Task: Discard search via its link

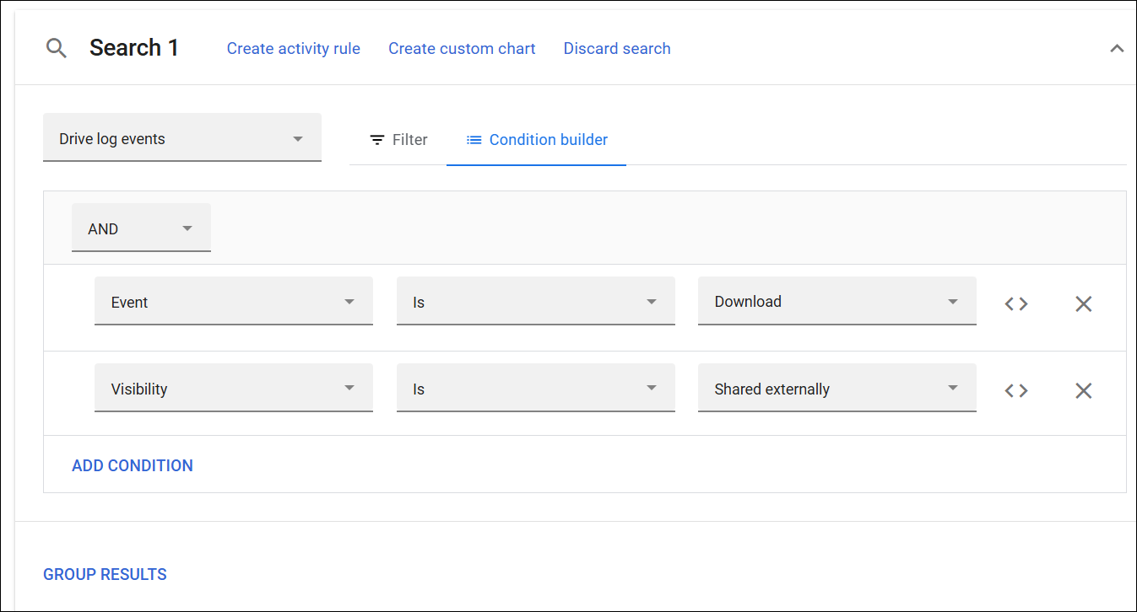Action: pyautogui.click(x=617, y=49)
